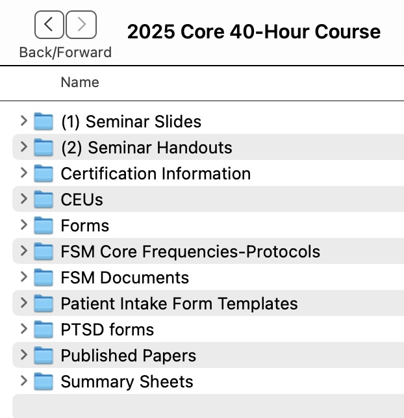Expand the Forms folder disclosure arrow
Screen dimensions: 404x418
click(24, 225)
